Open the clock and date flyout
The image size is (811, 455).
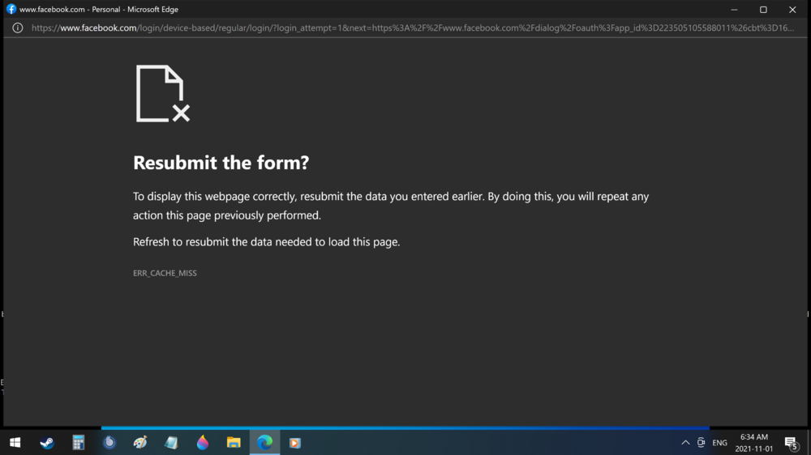coord(753,443)
